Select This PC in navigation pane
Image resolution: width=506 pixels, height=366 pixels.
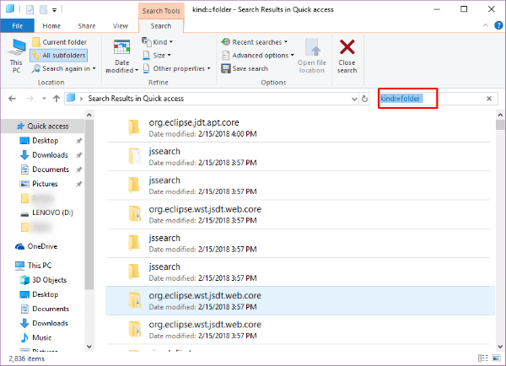point(39,266)
